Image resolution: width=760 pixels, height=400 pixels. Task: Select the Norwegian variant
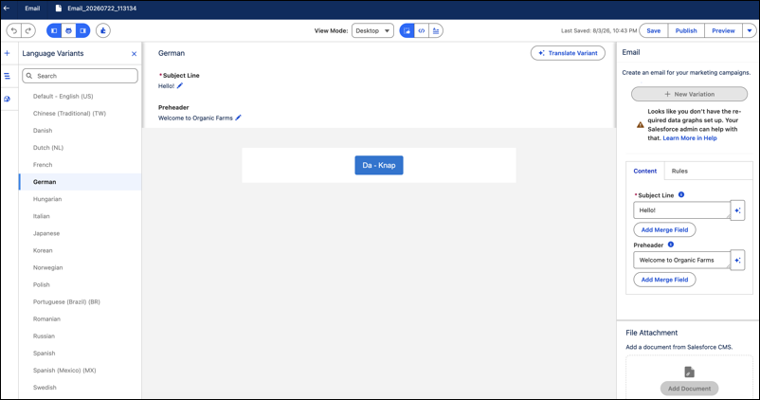(x=80, y=267)
